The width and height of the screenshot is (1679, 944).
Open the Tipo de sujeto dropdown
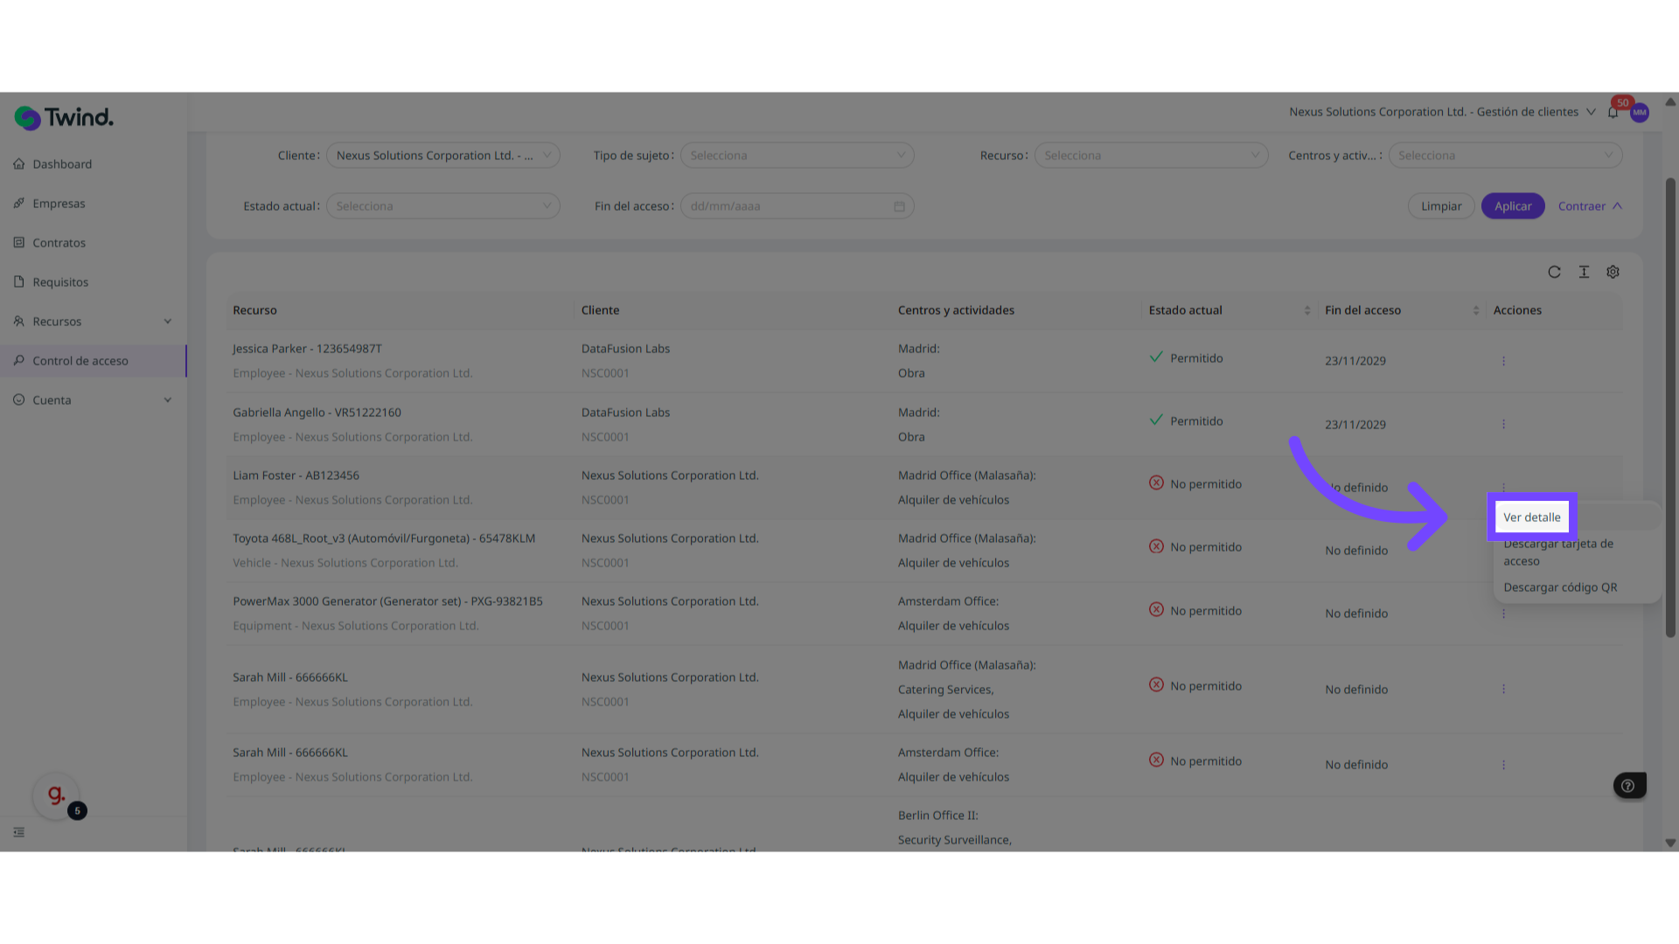coord(797,156)
